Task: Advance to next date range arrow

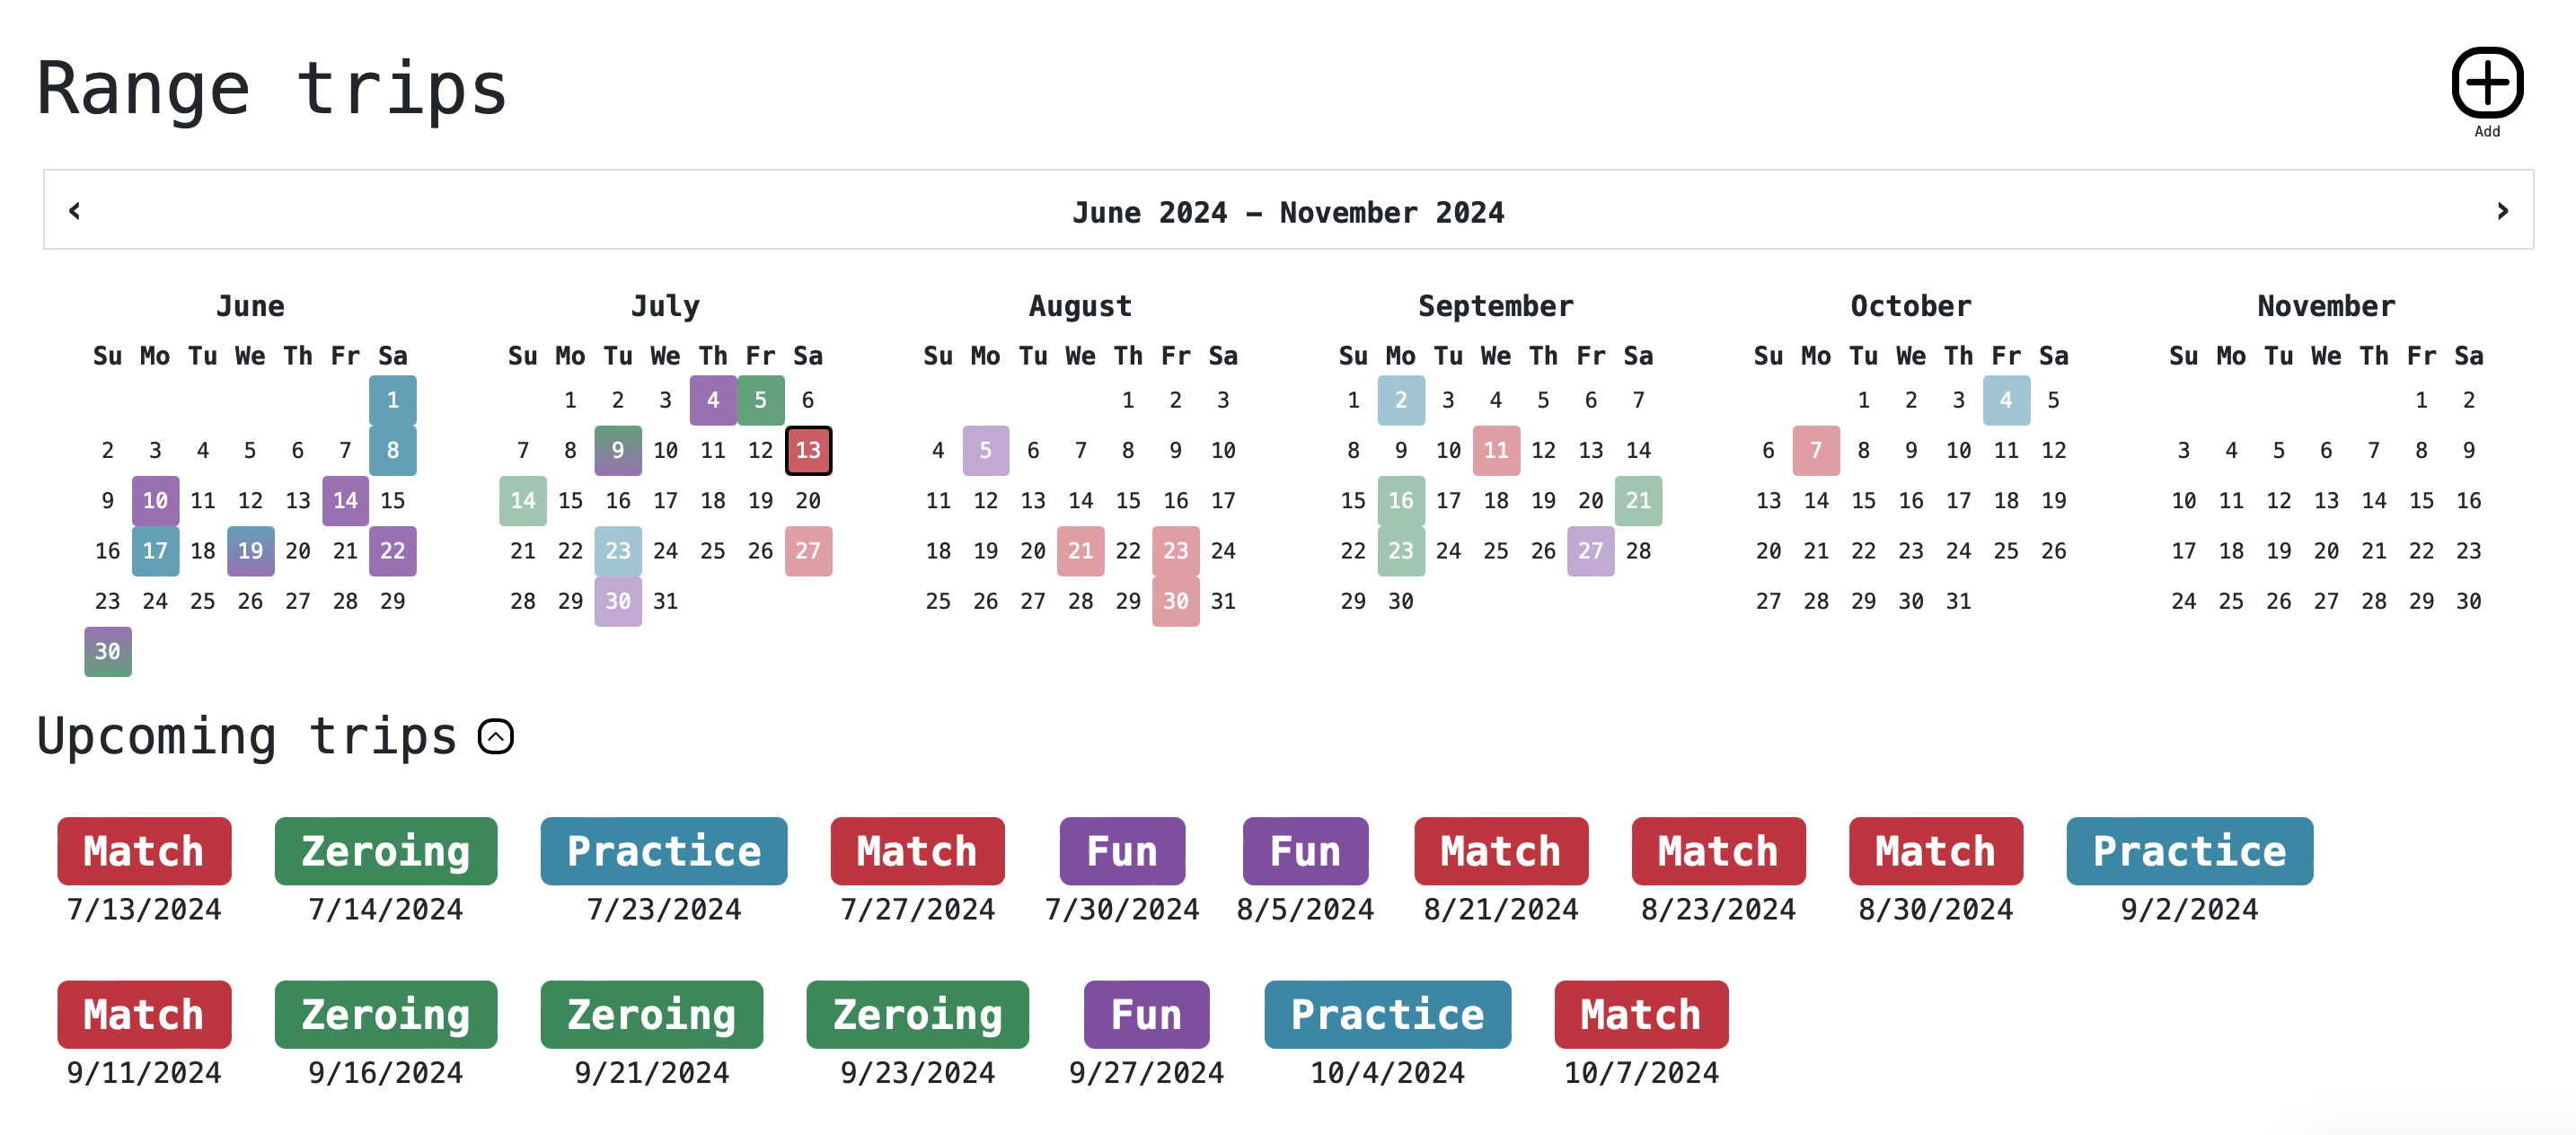Action: click(2502, 211)
